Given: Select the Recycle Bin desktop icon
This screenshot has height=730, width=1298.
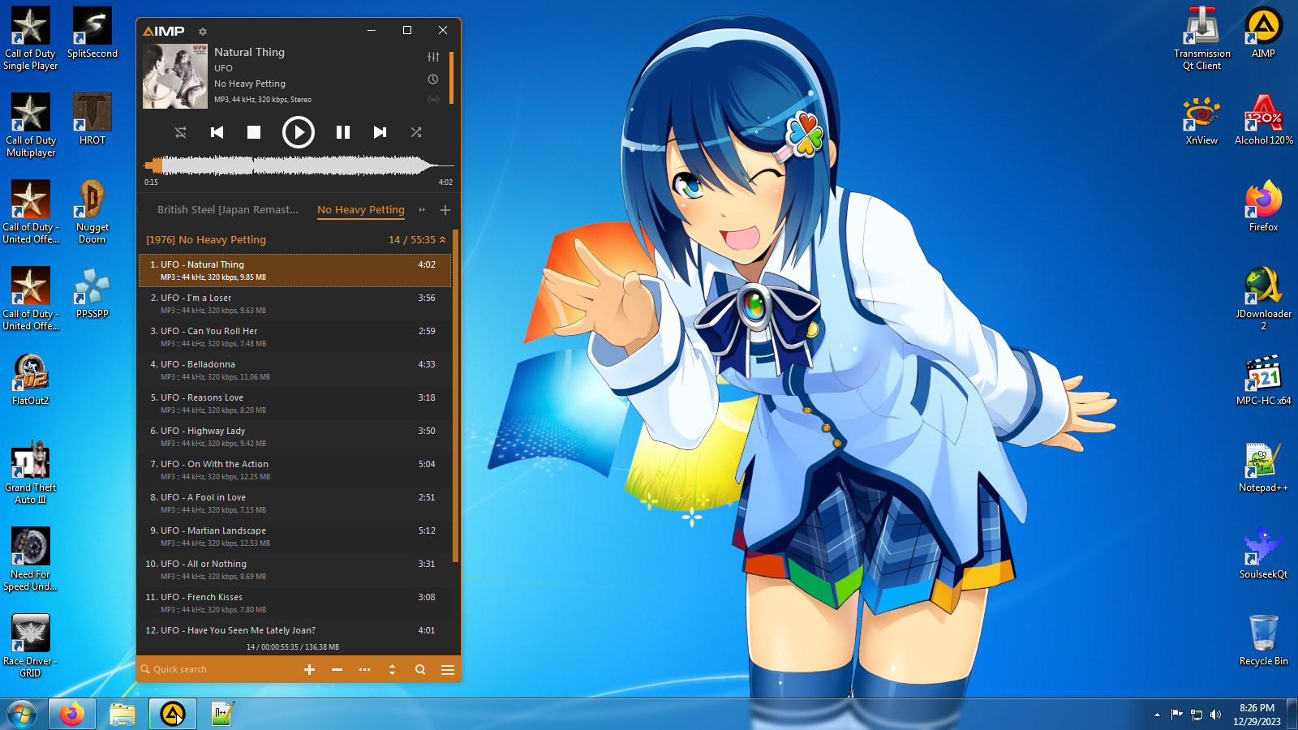Looking at the screenshot, I should [1264, 640].
